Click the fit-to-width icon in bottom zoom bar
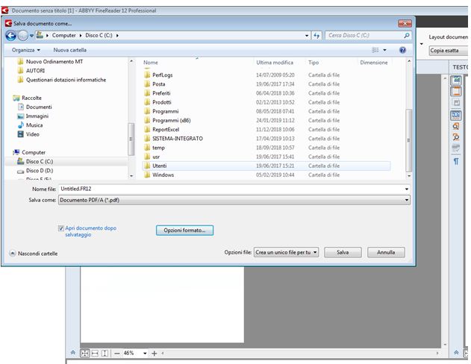Screen dimensions: 471x364 [x=95, y=353]
